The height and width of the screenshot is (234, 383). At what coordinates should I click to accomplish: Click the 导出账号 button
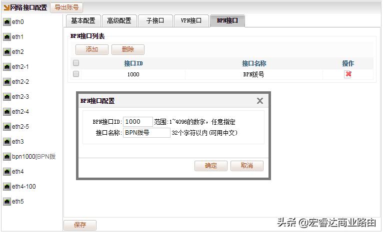[x=66, y=7]
